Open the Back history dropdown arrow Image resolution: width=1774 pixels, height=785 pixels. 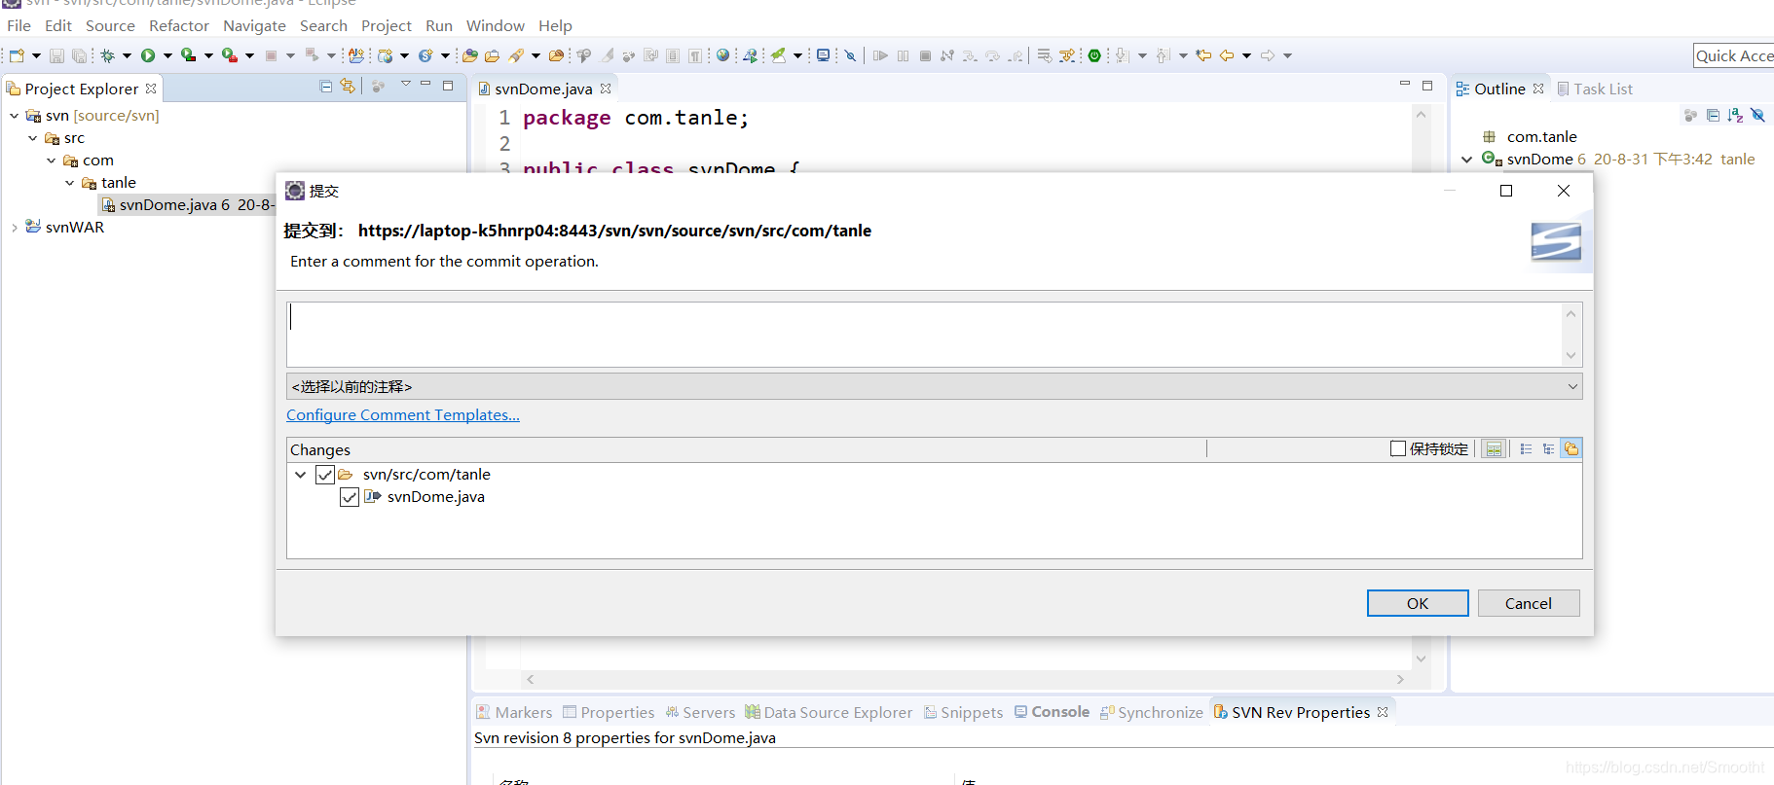[1246, 55]
